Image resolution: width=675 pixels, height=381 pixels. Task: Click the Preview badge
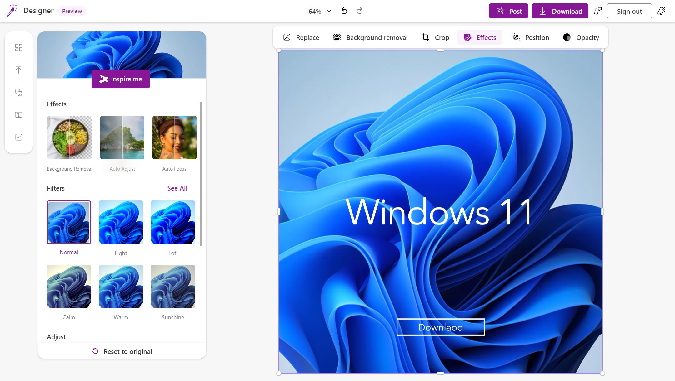point(72,11)
